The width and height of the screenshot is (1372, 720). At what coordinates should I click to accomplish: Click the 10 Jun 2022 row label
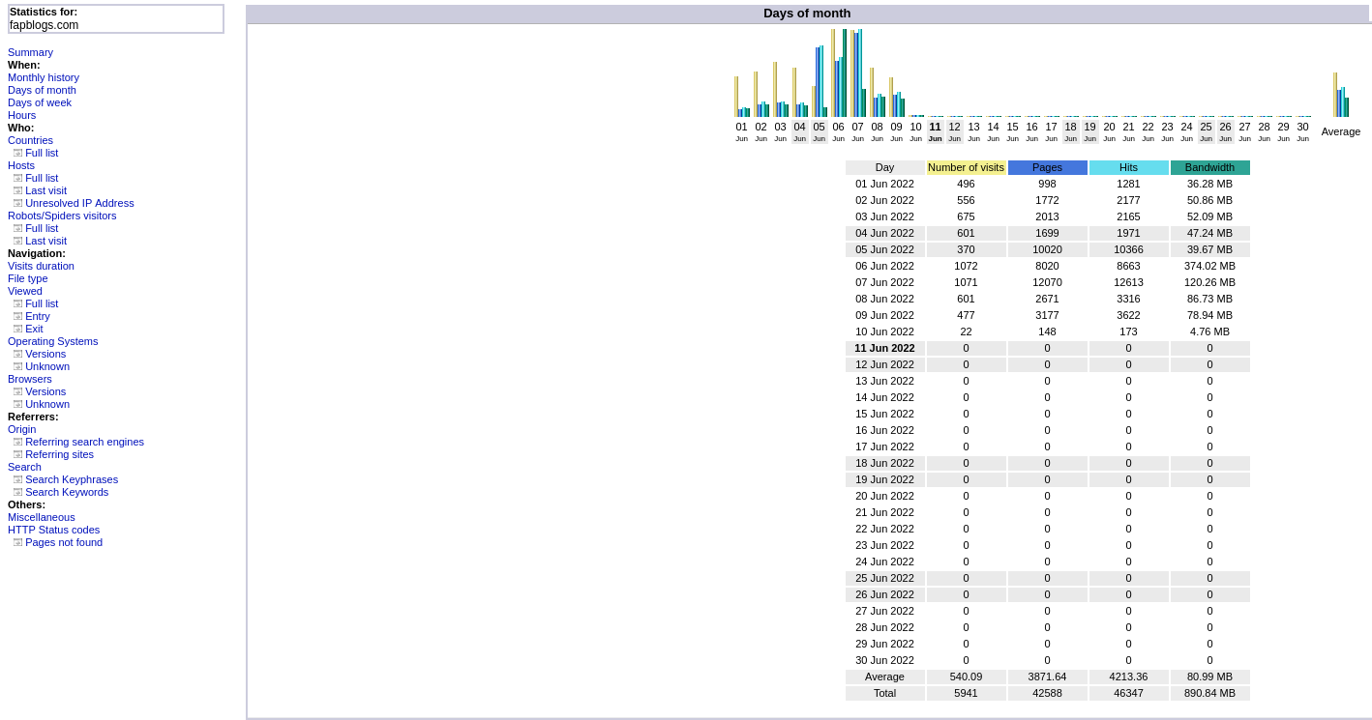(884, 331)
